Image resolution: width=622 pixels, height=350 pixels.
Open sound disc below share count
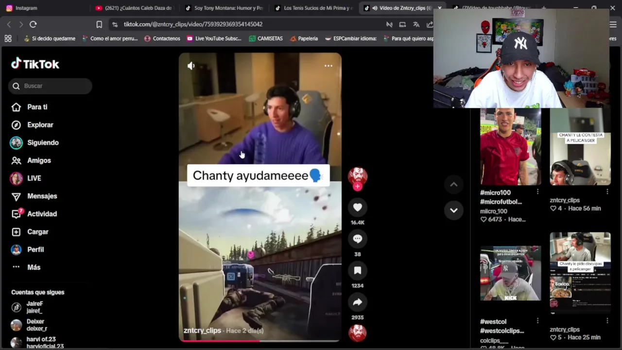(x=358, y=333)
